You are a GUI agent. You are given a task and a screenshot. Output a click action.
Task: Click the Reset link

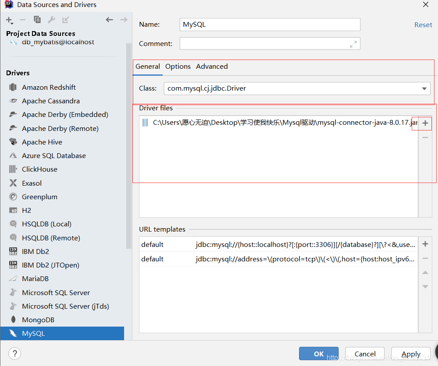423,25
